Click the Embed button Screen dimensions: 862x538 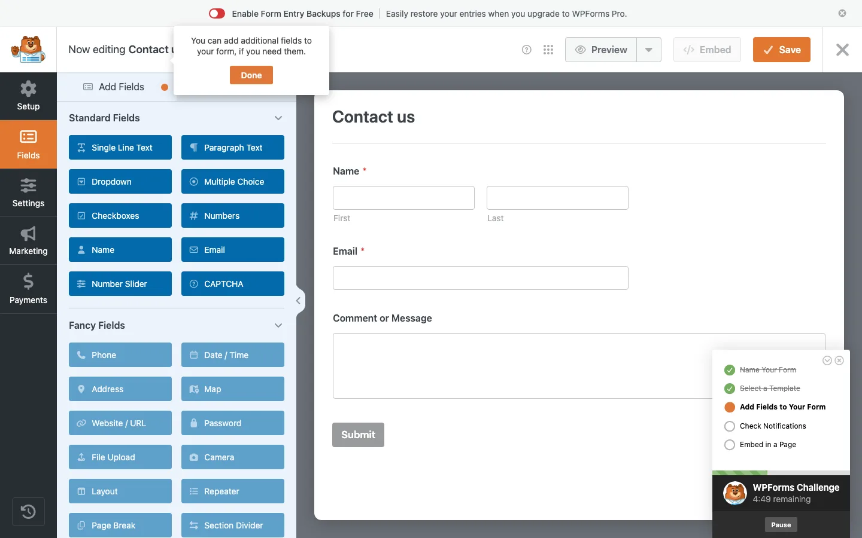[x=707, y=50]
